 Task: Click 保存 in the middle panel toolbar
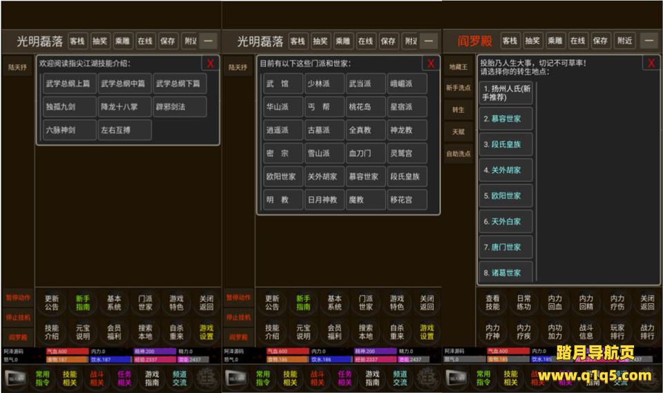(388, 41)
